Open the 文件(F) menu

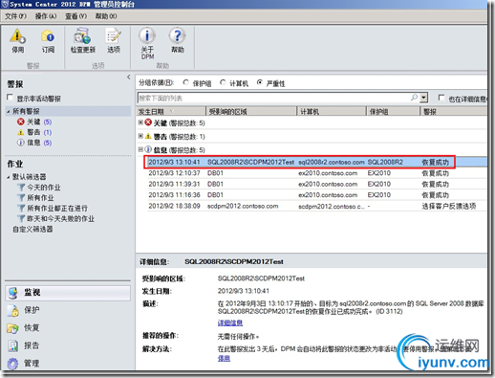click(x=15, y=16)
